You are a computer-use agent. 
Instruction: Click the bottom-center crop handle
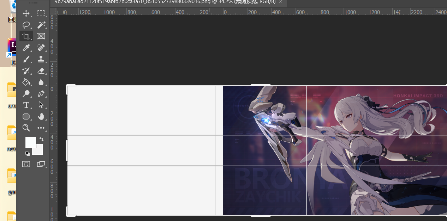[261, 215]
